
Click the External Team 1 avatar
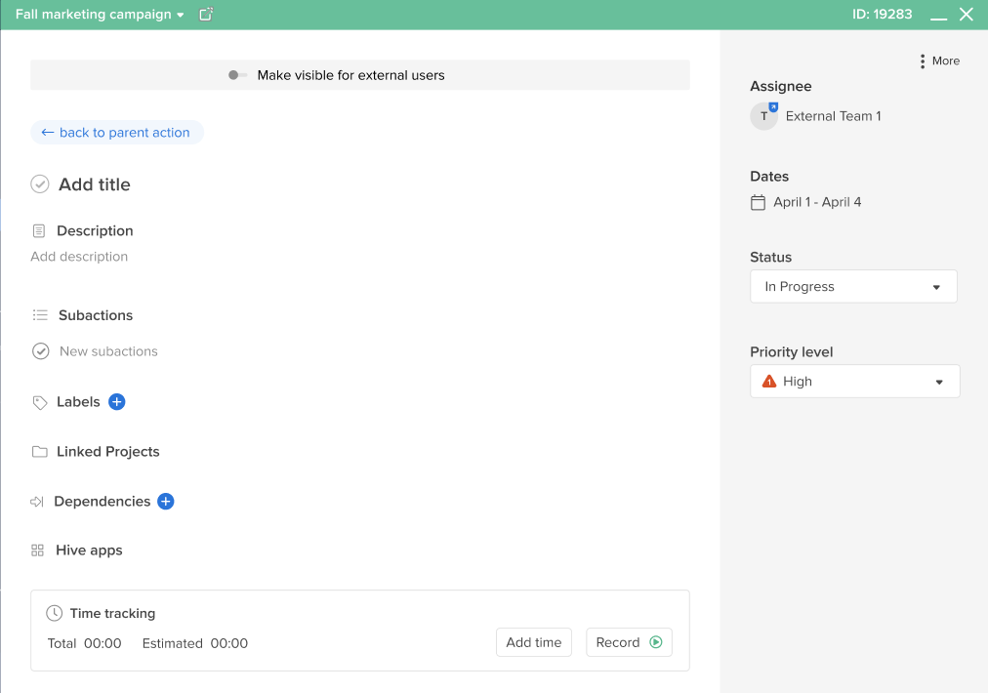tap(764, 116)
